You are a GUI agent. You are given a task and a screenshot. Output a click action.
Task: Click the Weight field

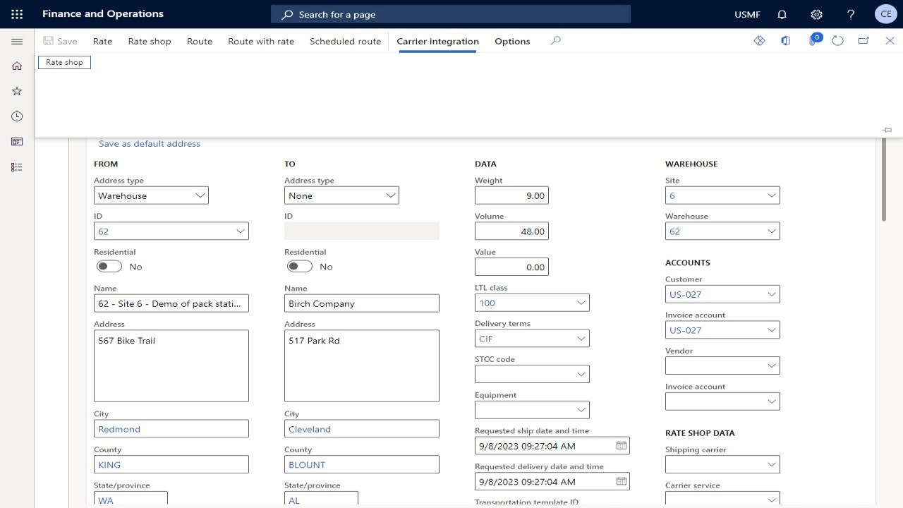511,195
